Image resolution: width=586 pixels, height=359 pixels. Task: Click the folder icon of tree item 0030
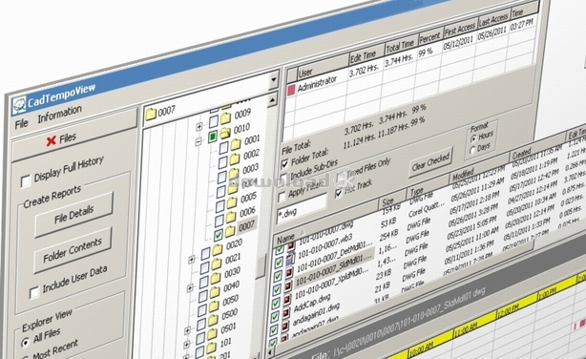(x=216, y=278)
